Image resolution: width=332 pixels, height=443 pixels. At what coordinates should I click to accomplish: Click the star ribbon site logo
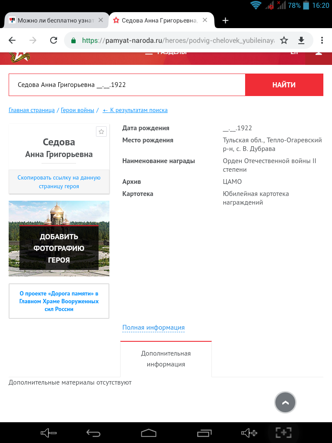(20, 57)
